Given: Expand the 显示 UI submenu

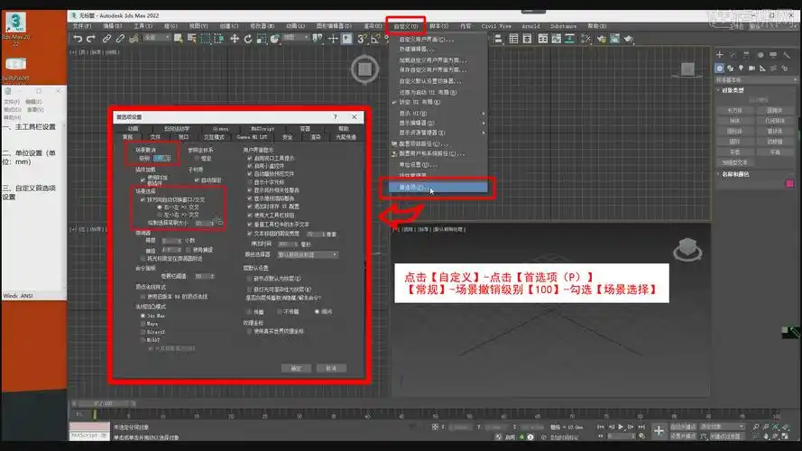Looking at the screenshot, I should [440, 114].
